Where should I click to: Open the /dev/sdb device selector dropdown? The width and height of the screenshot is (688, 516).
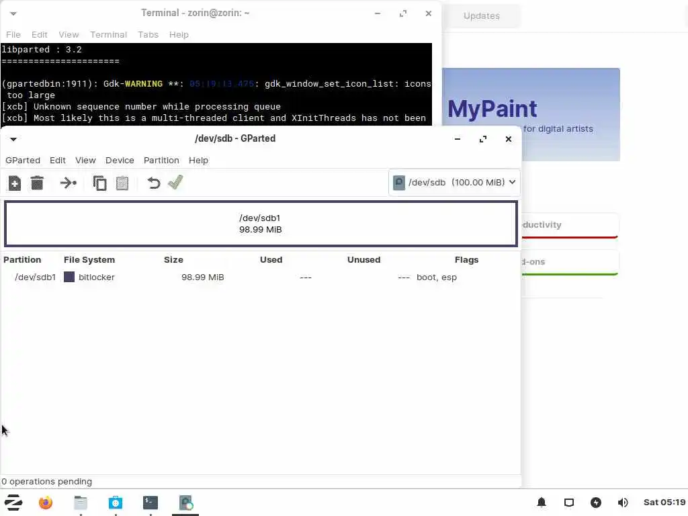tap(454, 182)
